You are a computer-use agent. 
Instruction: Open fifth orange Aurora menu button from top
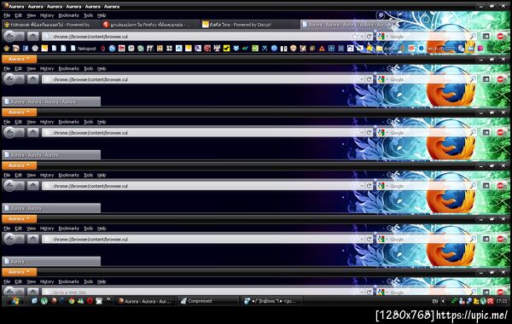20,272
